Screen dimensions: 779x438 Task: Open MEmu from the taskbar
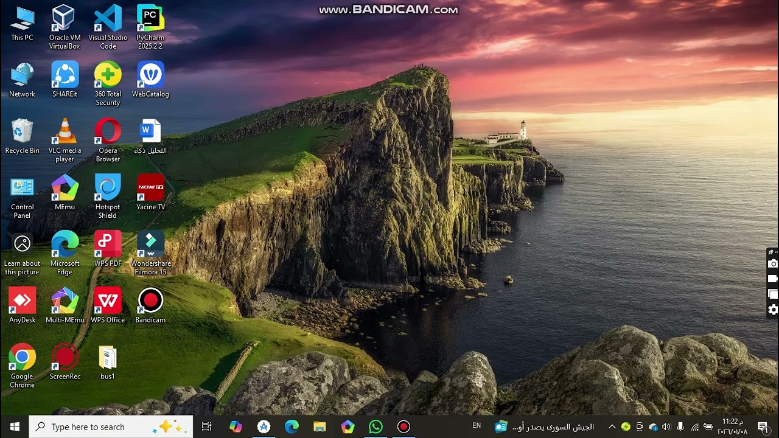click(348, 426)
